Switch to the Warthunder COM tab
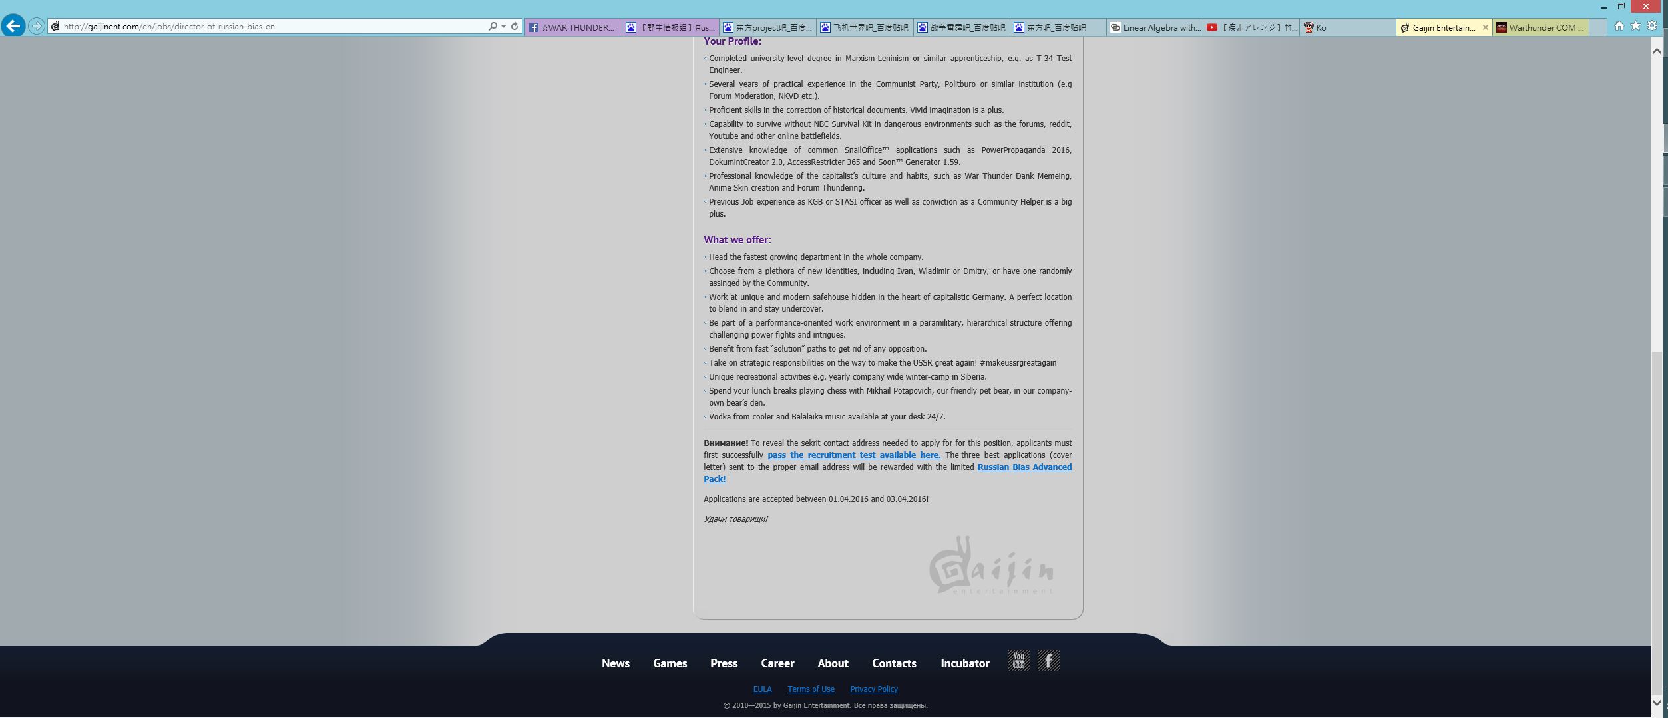The image size is (1668, 718). click(x=1541, y=27)
